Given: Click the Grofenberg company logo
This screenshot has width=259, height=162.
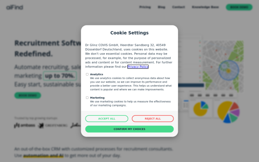Looking at the screenshot, I should 53,125.
